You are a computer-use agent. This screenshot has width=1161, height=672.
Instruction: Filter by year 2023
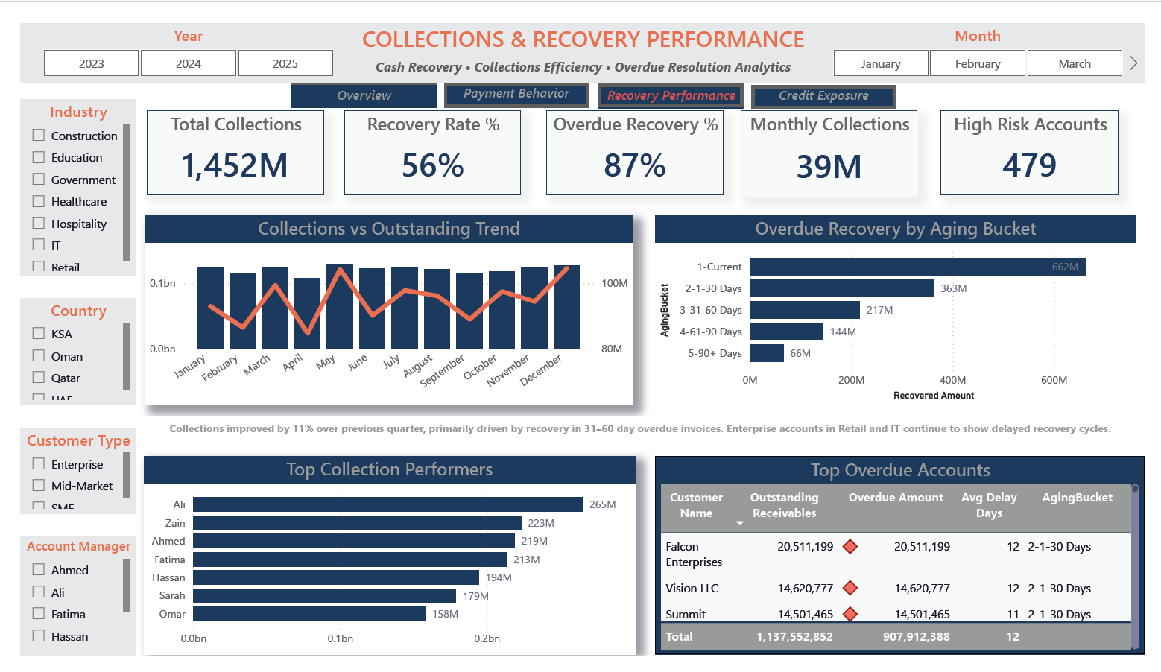[x=92, y=63]
